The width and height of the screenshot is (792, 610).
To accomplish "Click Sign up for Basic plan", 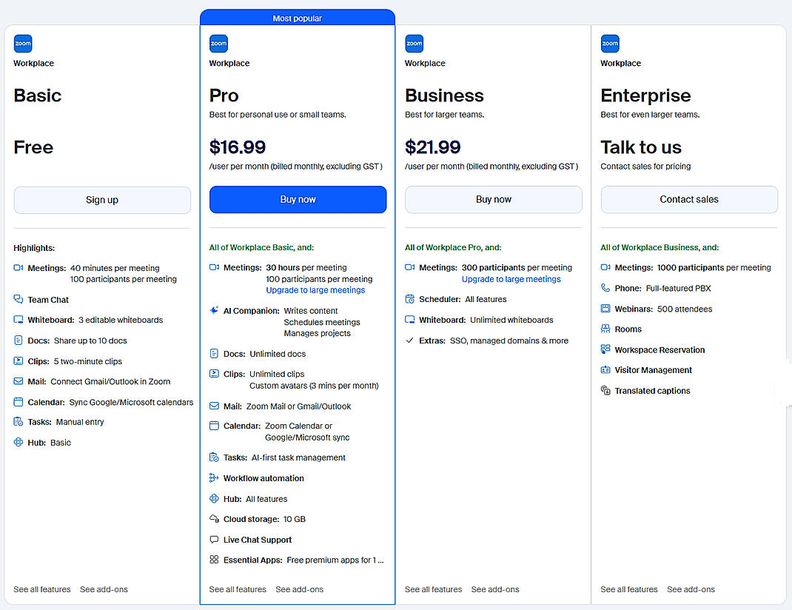I will (x=102, y=200).
